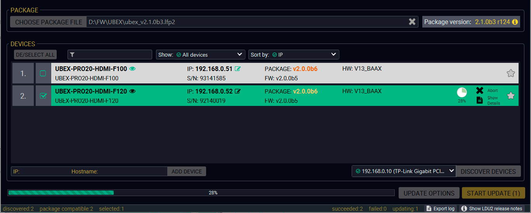Show Details of the updating device
Image resolution: width=531 pixels, height=213 pixels.
(480, 100)
